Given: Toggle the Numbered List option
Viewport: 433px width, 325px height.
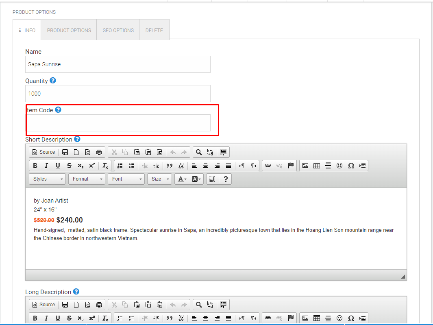Looking at the screenshot, I should (x=120, y=166).
